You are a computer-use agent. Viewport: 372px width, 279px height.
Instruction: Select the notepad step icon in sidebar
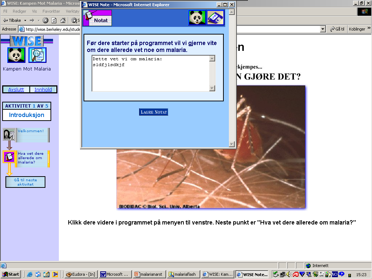tap(9, 157)
